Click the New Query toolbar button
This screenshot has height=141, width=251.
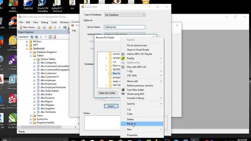(x=27, y=27)
